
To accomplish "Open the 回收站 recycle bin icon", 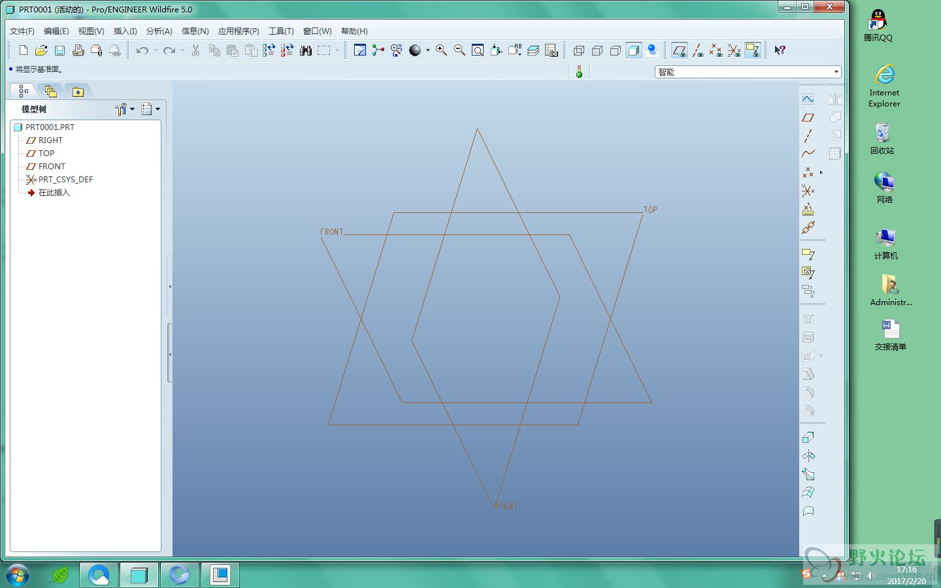I will pos(882,139).
